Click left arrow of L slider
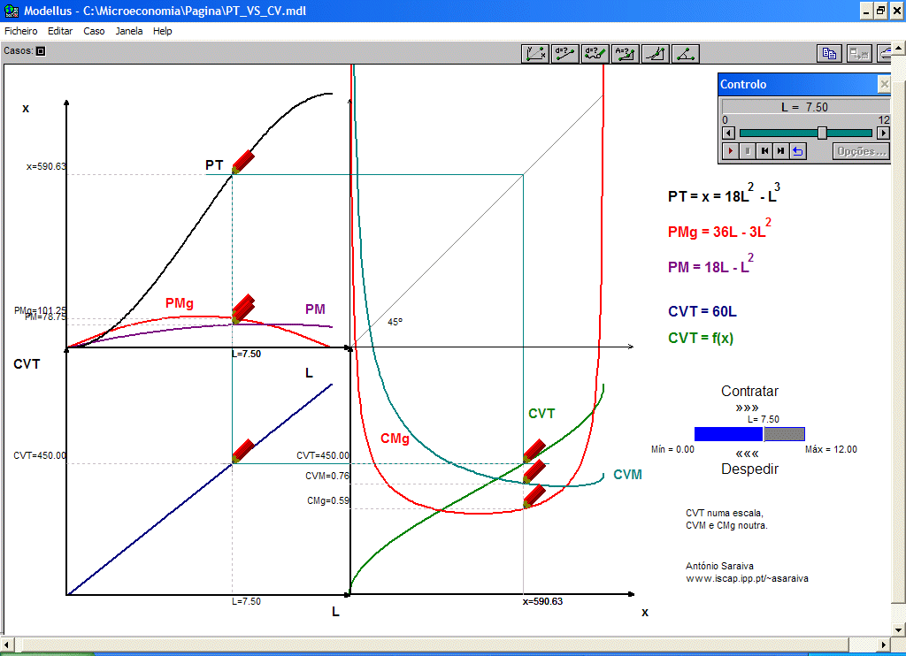 coord(729,133)
